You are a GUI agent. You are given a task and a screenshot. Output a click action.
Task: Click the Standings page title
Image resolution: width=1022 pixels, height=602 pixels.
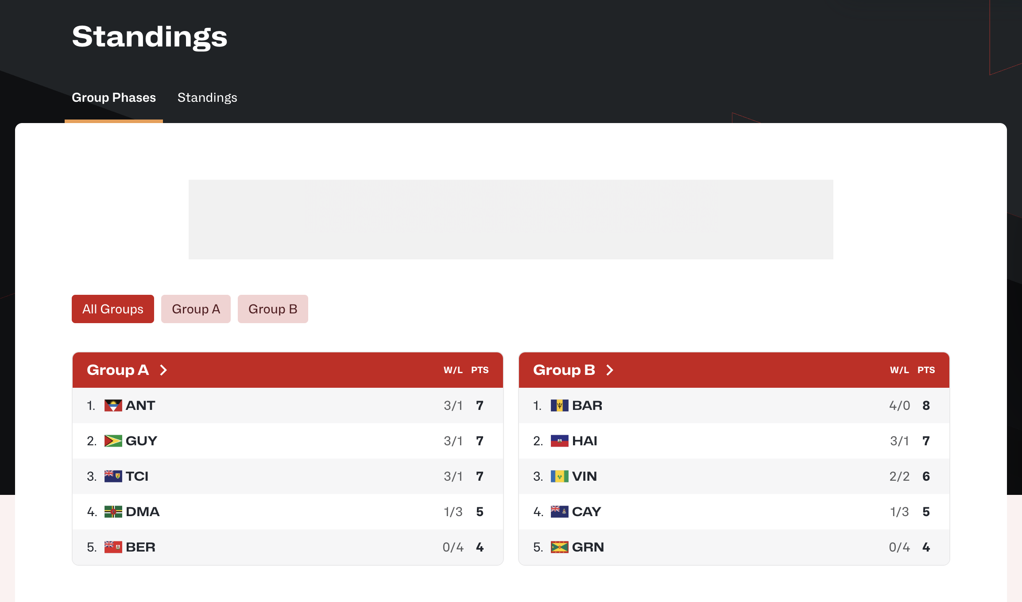click(x=150, y=37)
